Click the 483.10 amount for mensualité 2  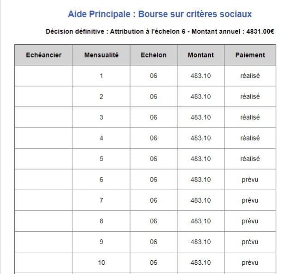(x=201, y=96)
